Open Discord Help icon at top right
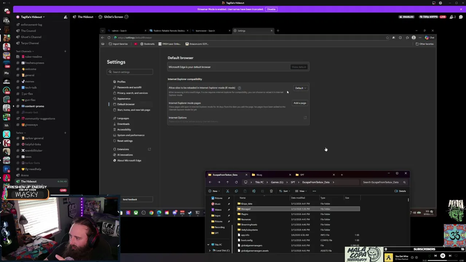This screenshot has height=262, width=466. pos(441,3)
